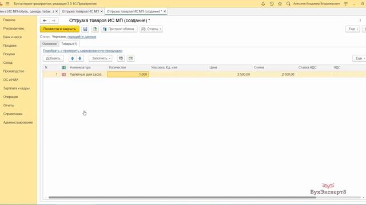Open the Склад section
The height and width of the screenshot is (205, 366).
pos(7,63)
